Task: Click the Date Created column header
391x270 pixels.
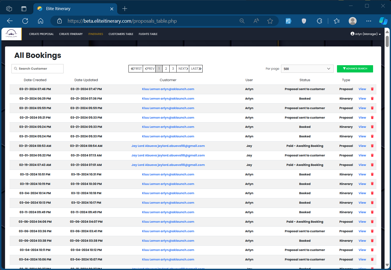Action: 35,80
